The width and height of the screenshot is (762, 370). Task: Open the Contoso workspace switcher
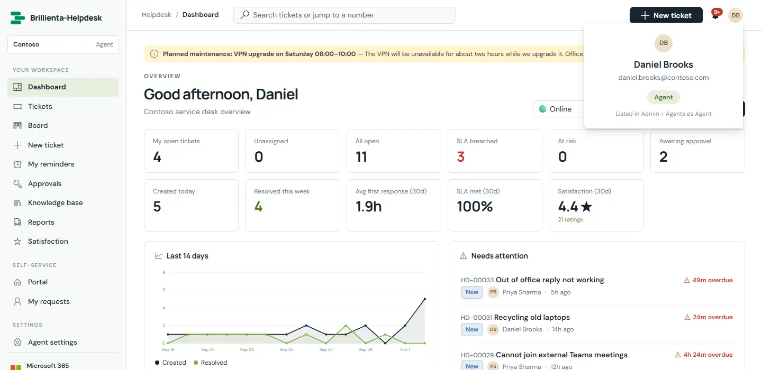pos(63,44)
